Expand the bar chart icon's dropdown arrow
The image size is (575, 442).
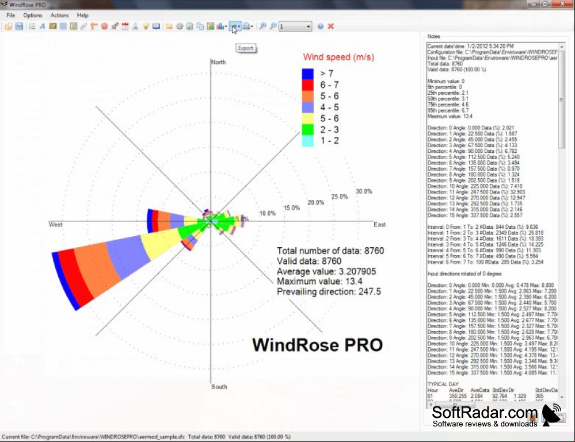[x=226, y=26]
